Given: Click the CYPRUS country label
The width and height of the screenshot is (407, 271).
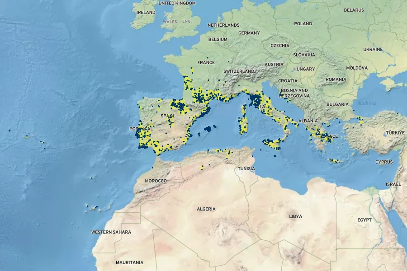Looking at the screenshot, I should click(x=384, y=162).
